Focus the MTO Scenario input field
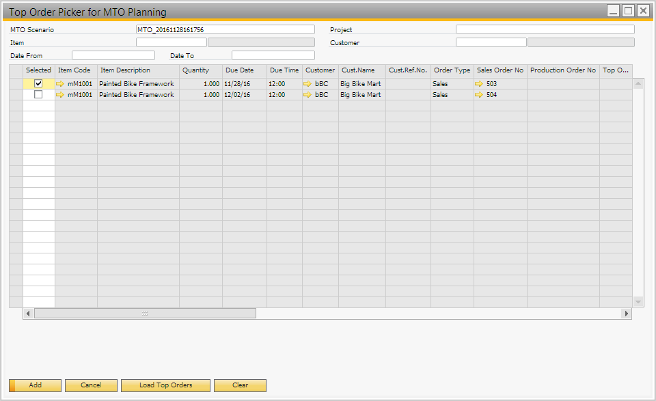 click(x=225, y=29)
